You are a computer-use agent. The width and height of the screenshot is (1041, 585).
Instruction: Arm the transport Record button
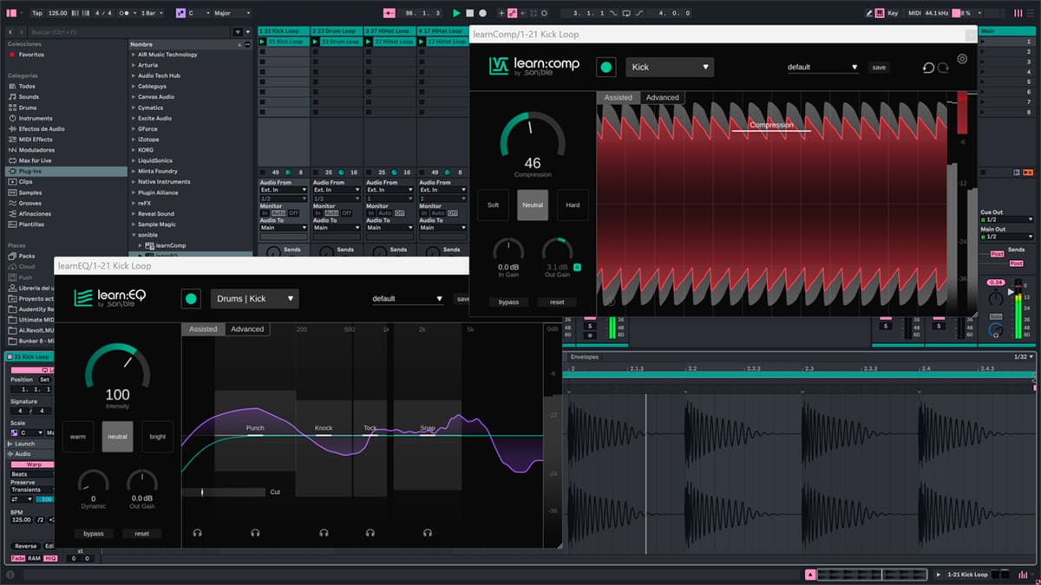(x=482, y=13)
